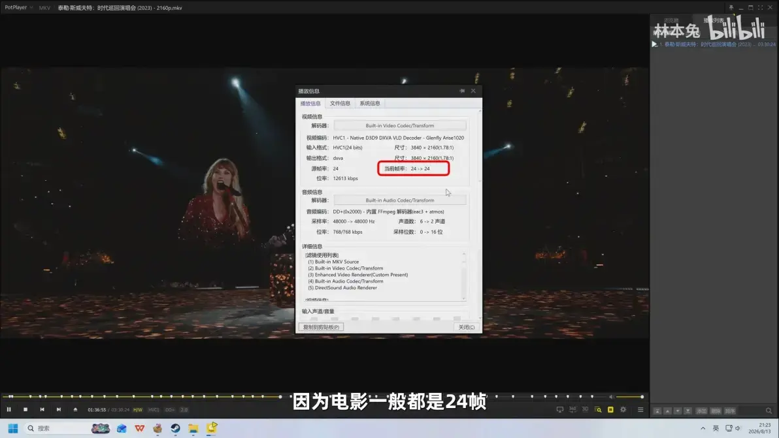
Task: Switch the 英 input method indicator
Action: tap(716, 428)
